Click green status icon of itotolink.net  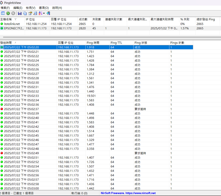2,24
